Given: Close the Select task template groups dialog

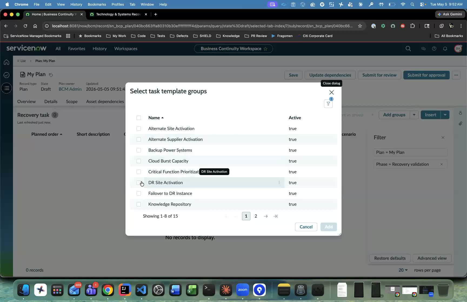Looking at the screenshot, I should pyautogui.click(x=332, y=92).
